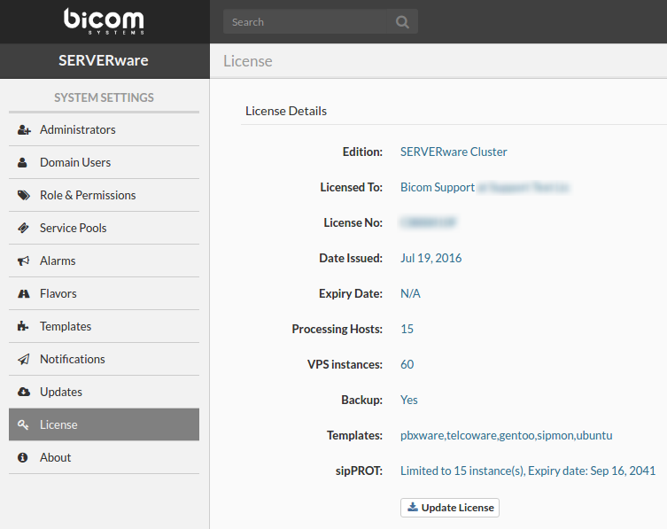
Task: Click the Service Pools icon
Action: (x=24, y=229)
